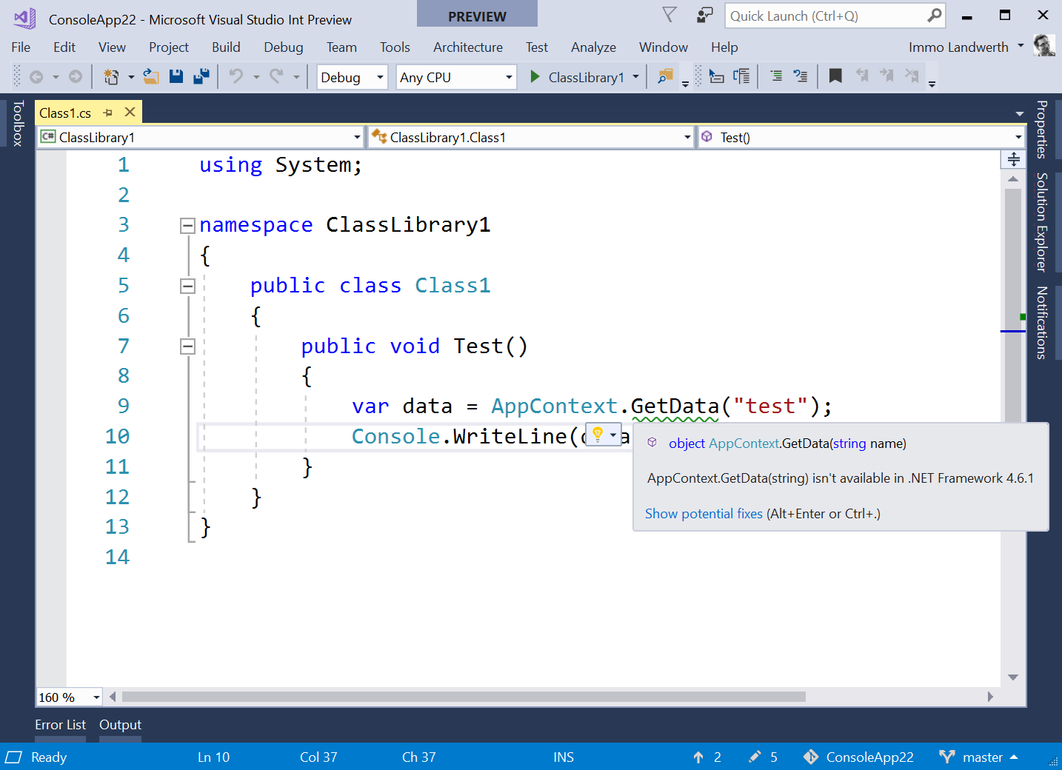
Task: Click the Navigate Backward arrow icon
Action: 36,77
